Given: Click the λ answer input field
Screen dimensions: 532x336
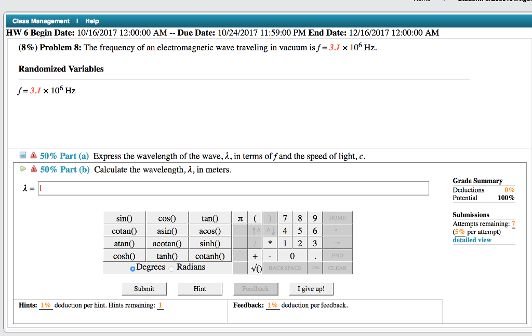Looking at the screenshot, I should click(234, 188).
